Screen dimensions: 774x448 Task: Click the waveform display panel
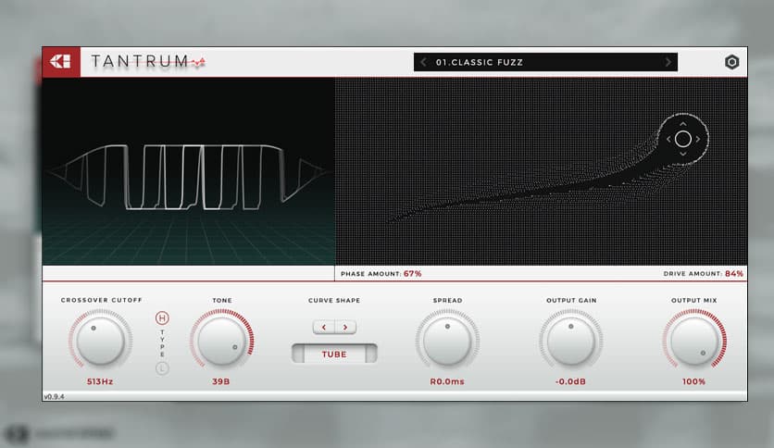[x=189, y=171]
